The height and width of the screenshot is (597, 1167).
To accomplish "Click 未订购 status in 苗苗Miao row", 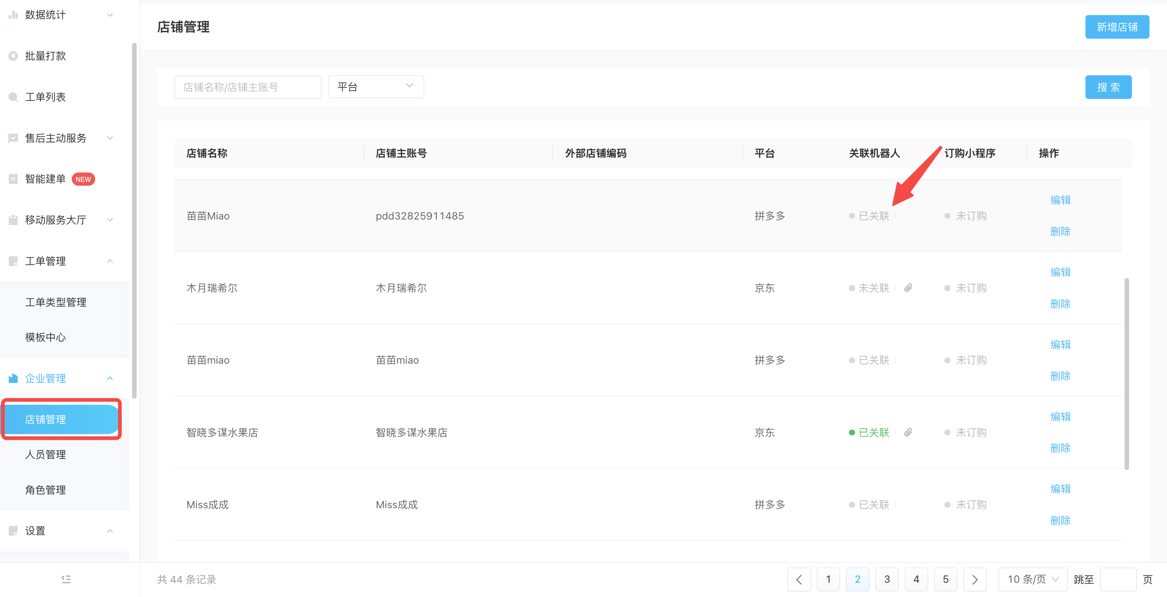I will pos(966,216).
